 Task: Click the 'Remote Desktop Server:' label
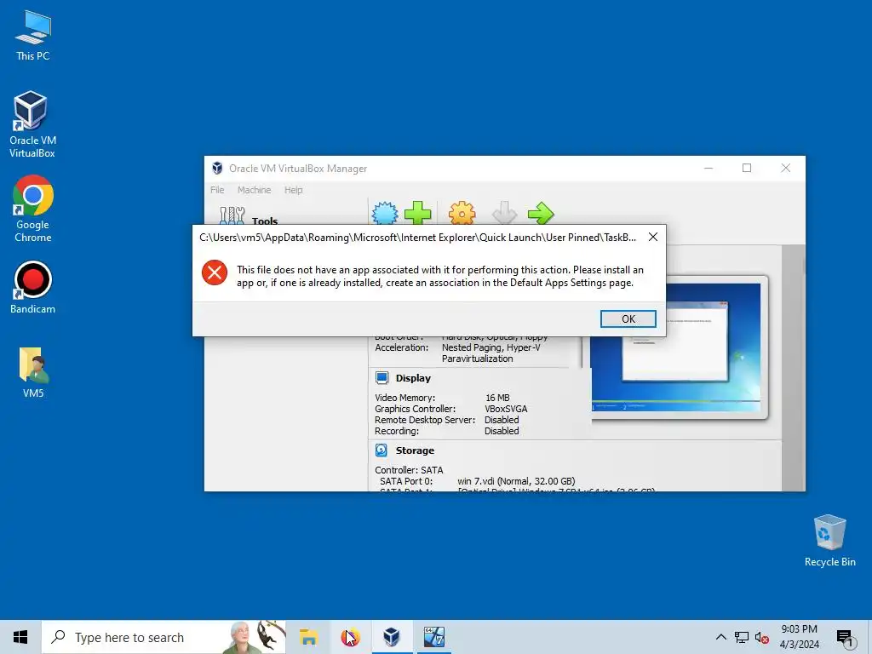(425, 420)
